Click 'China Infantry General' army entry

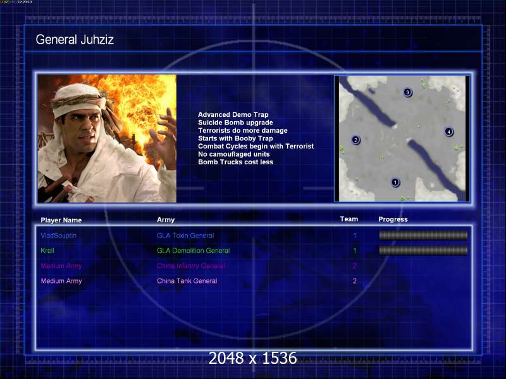point(191,266)
